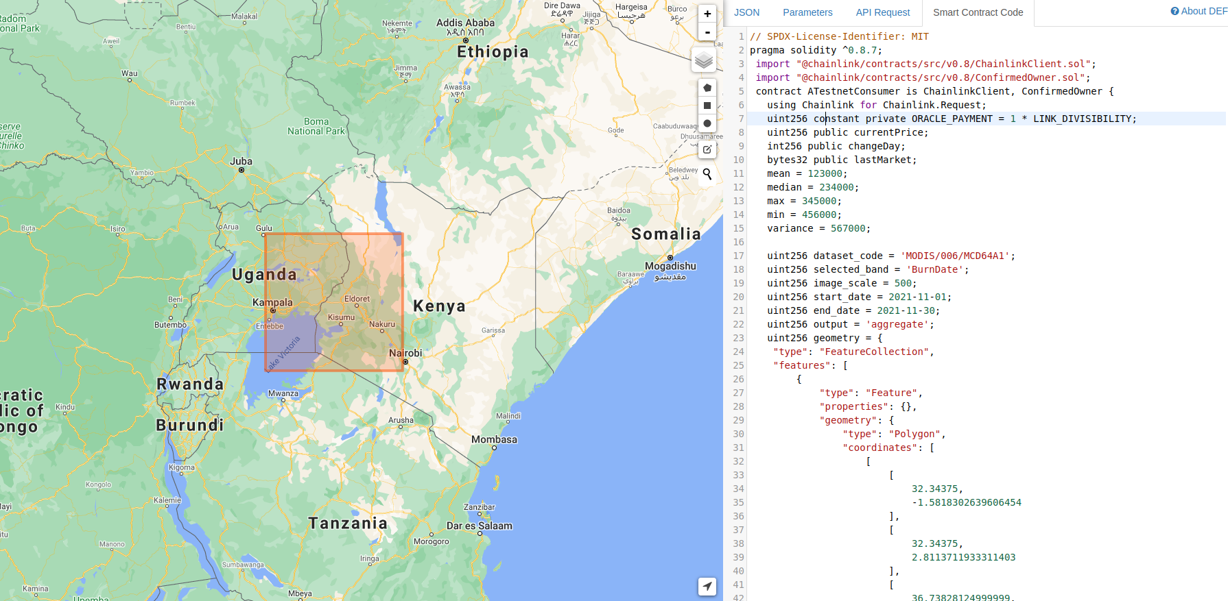Open the map search magnifier
Viewport: 1228px width, 601px height.
pyautogui.click(x=707, y=174)
